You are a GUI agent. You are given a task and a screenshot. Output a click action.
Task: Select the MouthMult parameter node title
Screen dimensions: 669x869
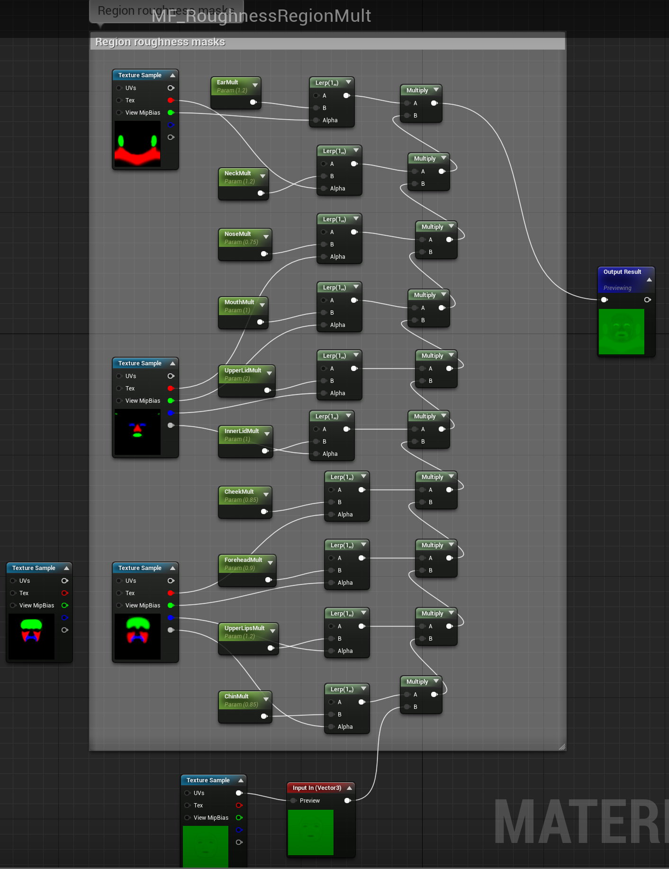(x=239, y=302)
